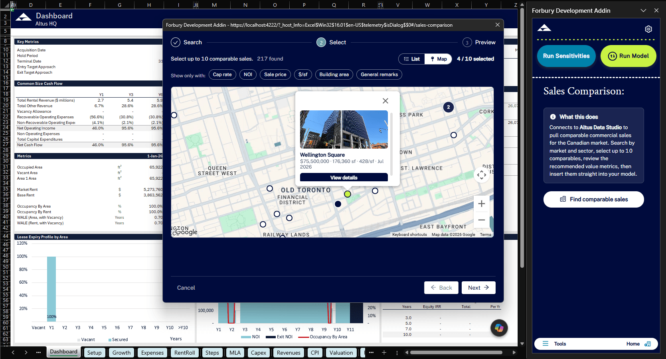The image size is (666, 359).
Task: Click the map cluster marker labeled 2
Action: click(449, 107)
